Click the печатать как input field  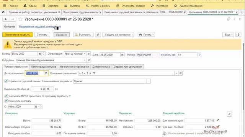(x=187, y=55)
